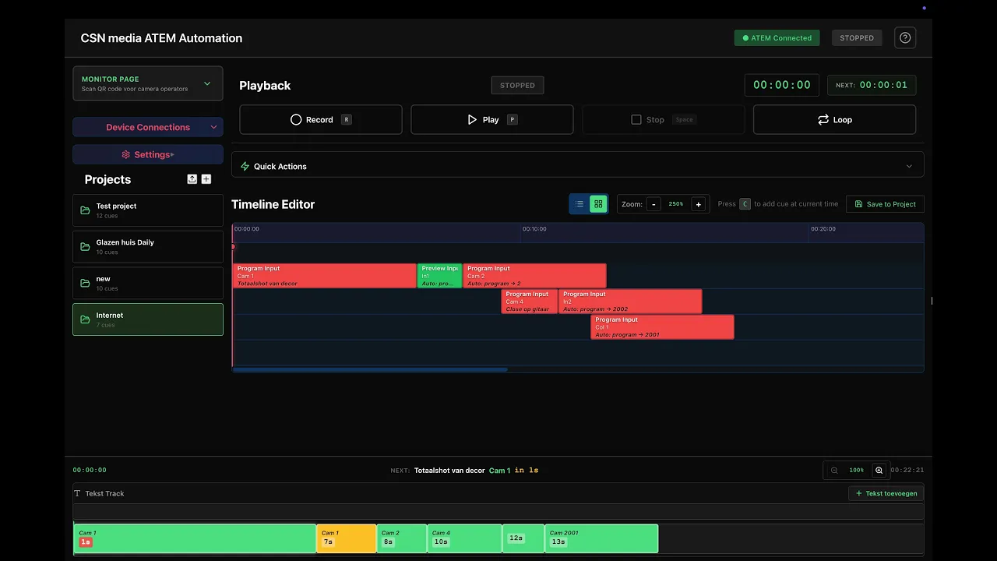Image resolution: width=997 pixels, height=561 pixels.
Task: Click the Quick Actions lightning icon
Action: tap(245, 166)
